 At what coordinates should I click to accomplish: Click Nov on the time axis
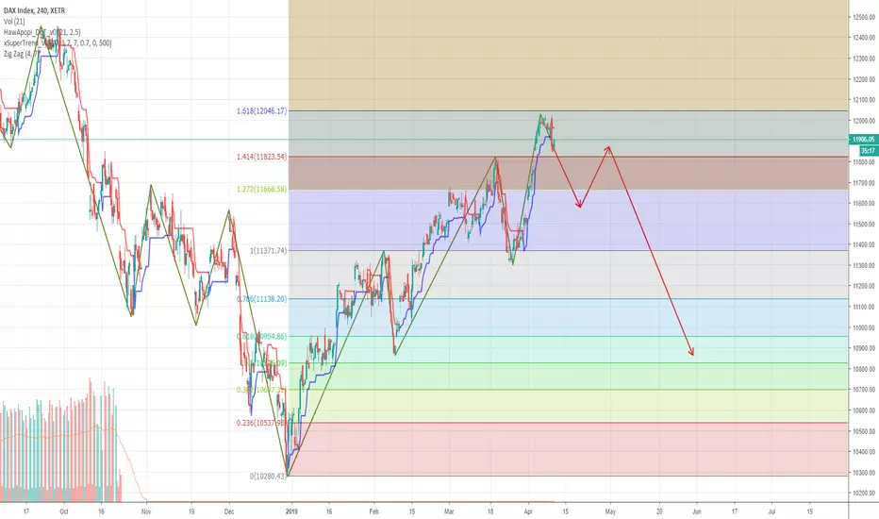click(146, 511)
